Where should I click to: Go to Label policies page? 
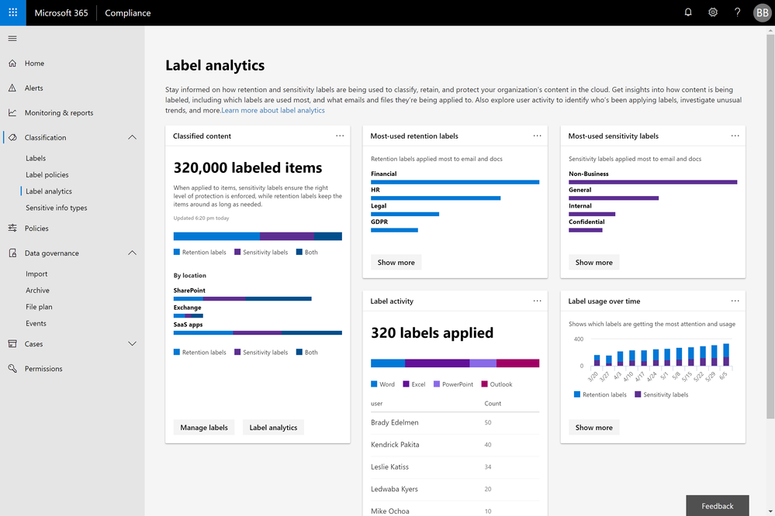(47, 175)
